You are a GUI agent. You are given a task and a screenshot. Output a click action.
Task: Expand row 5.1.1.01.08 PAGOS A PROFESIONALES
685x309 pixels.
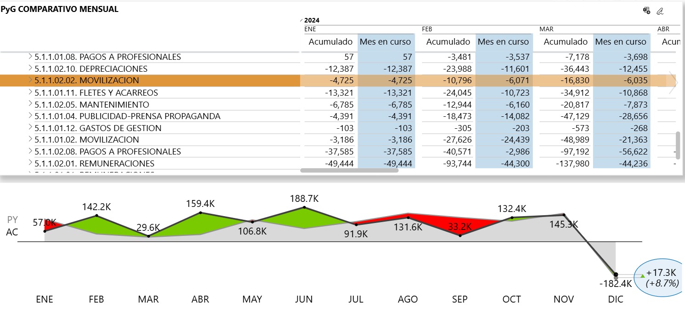pos(30,57)
